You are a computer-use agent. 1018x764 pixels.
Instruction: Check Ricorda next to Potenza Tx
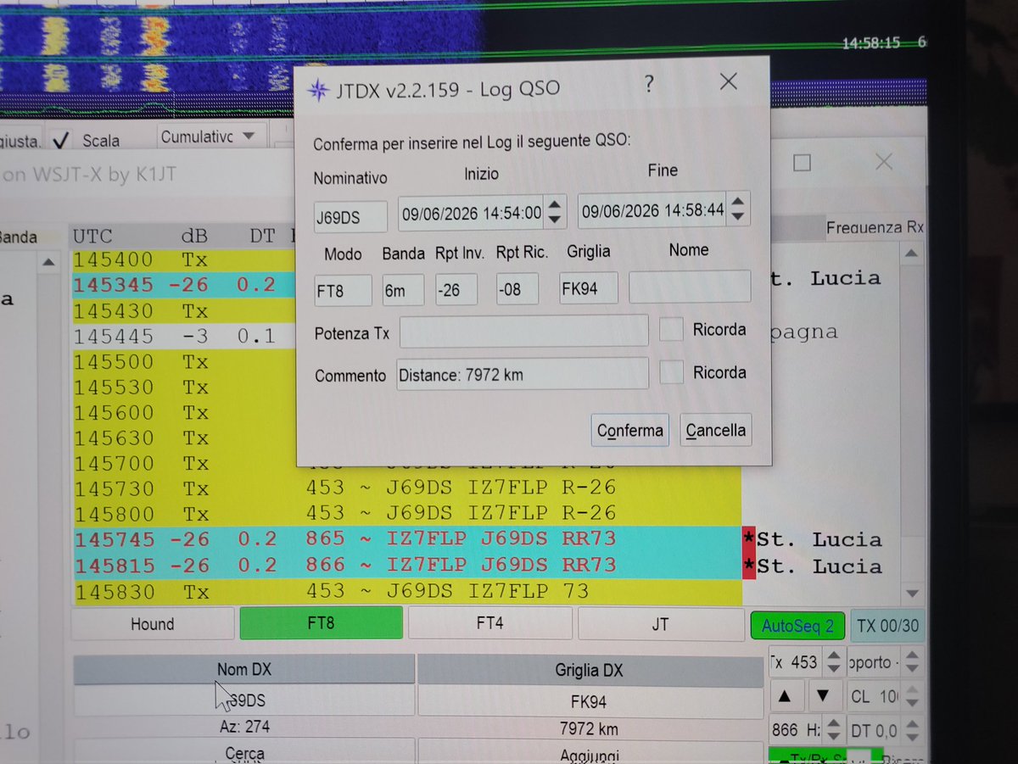(x=672, y=330)
